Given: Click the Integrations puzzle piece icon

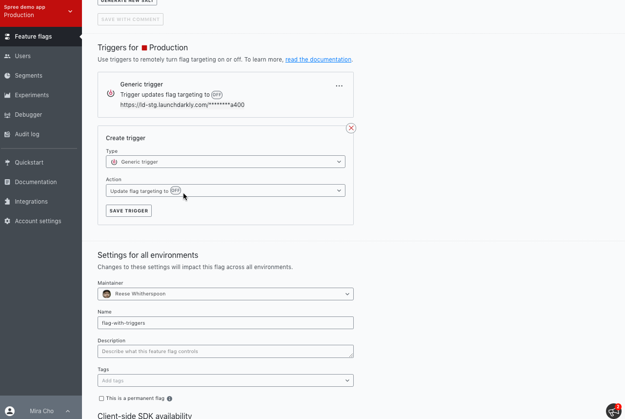Looking at the screenshot, I should pyautogui.click(x=7, y=202).
